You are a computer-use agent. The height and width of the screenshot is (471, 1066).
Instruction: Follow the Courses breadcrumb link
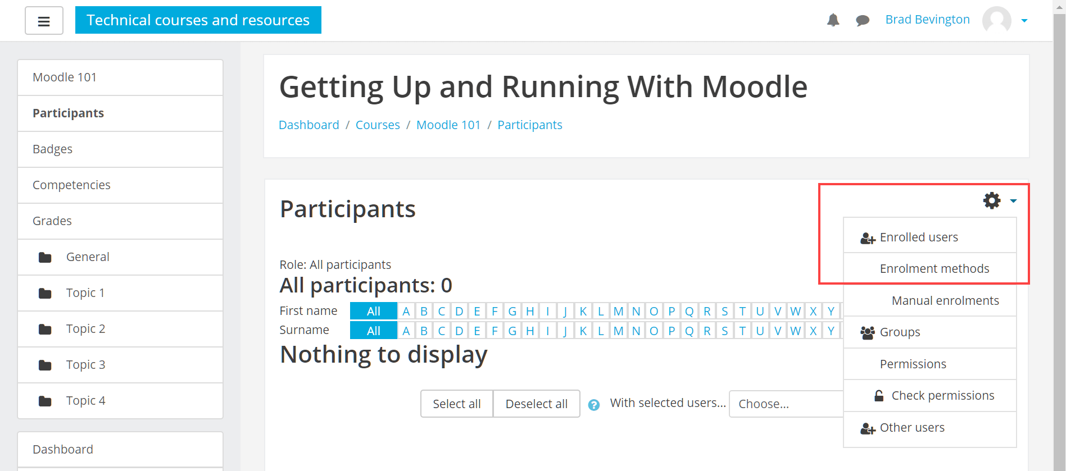[x=378, y=125]
